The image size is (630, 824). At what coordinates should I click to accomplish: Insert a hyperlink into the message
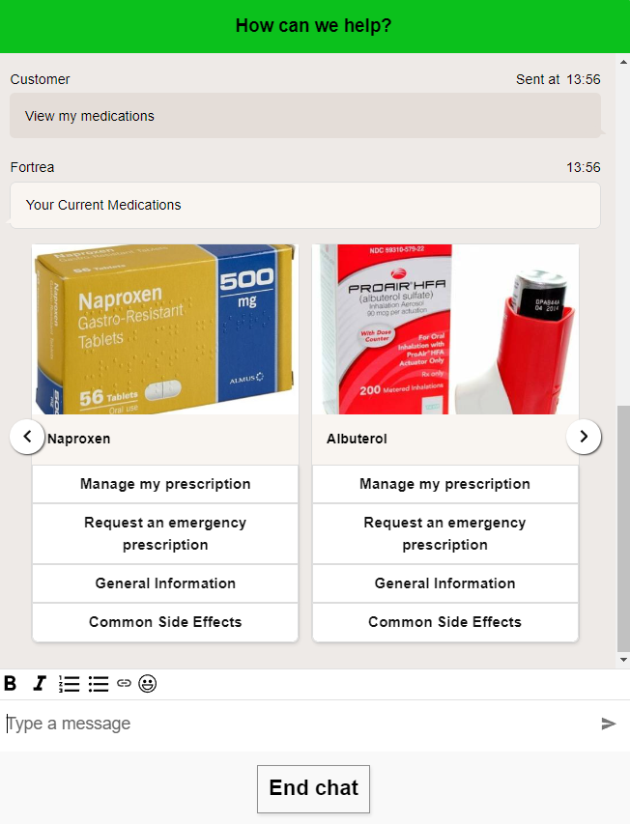pos(124,683)
